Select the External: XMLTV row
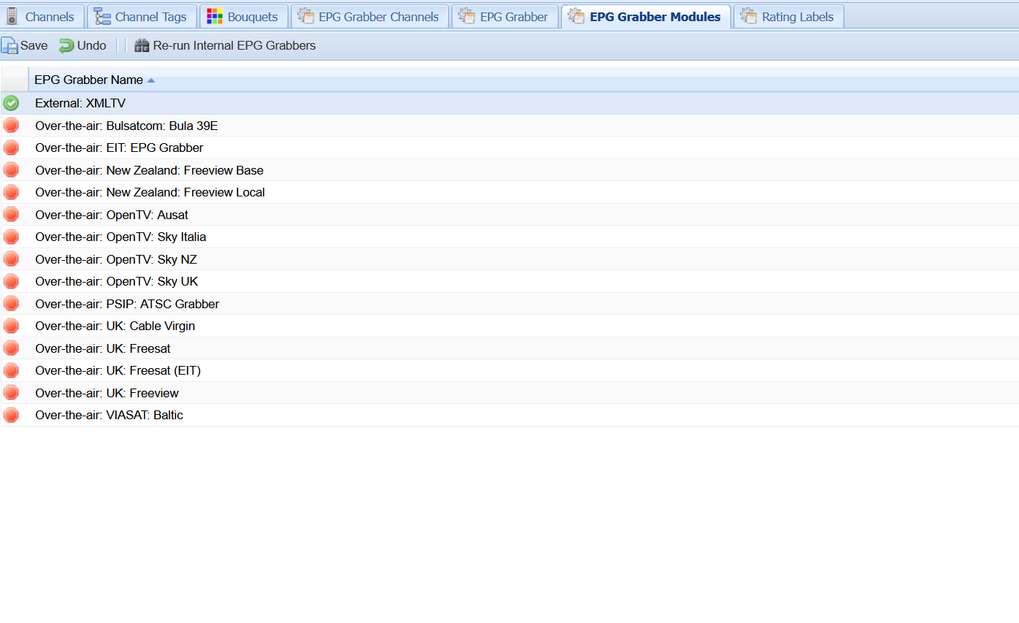This screenshot has width=1019, height=623. coord(510,103)
